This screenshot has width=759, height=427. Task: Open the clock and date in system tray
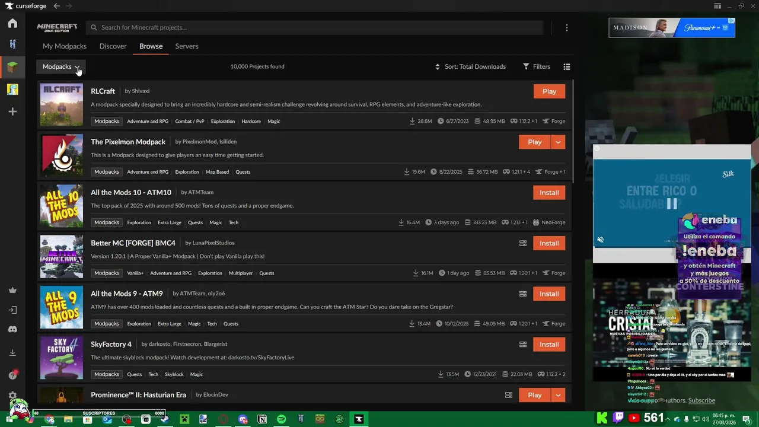723,419
